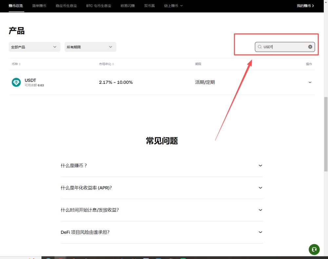The width and height of the screenshot is (328, 259).
Task: Open the green customer support chat icon
Action: (x=314, y=250)
